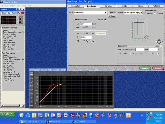Open the Help menu in BassBox

[30, 5]
